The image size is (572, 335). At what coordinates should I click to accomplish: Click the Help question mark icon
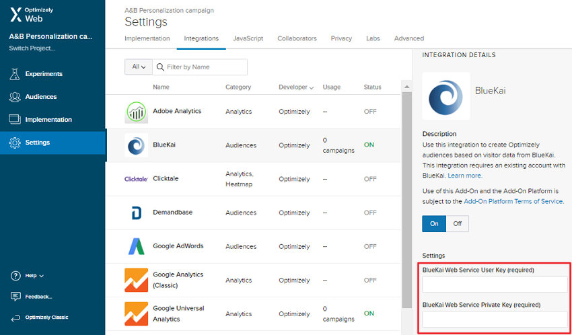pos(15,276)
